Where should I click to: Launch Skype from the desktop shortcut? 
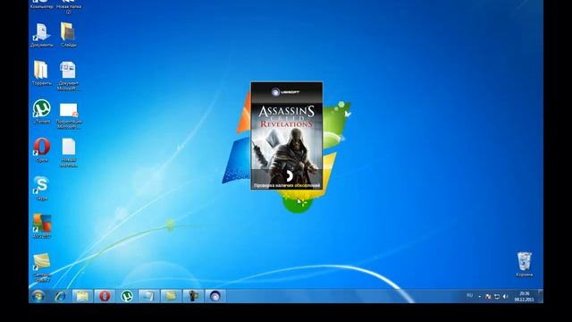coord(42,188)
